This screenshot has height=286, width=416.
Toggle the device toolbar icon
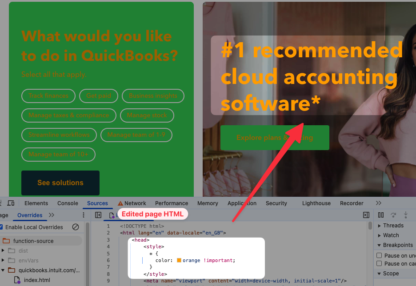[11, 203]
